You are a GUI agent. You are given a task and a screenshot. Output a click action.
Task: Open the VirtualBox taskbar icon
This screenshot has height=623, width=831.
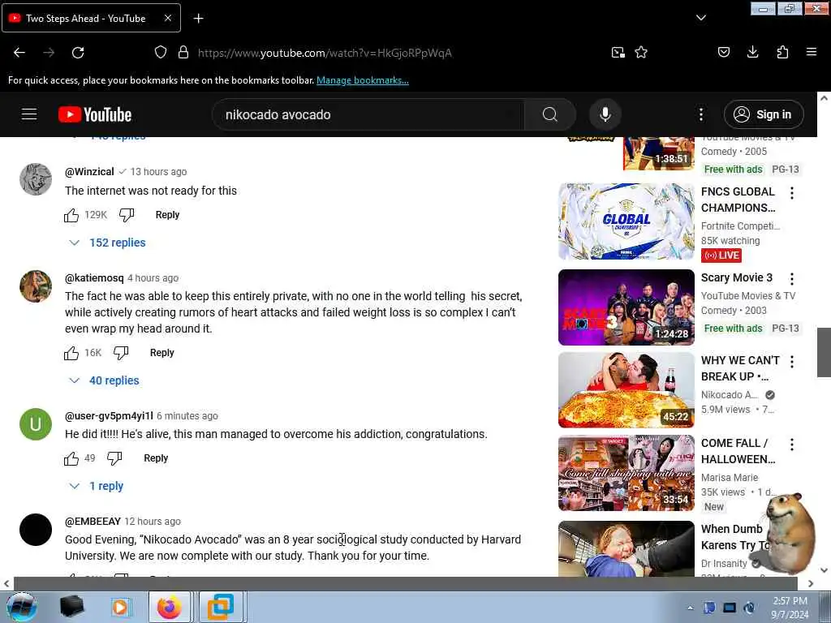pos(221,607)
